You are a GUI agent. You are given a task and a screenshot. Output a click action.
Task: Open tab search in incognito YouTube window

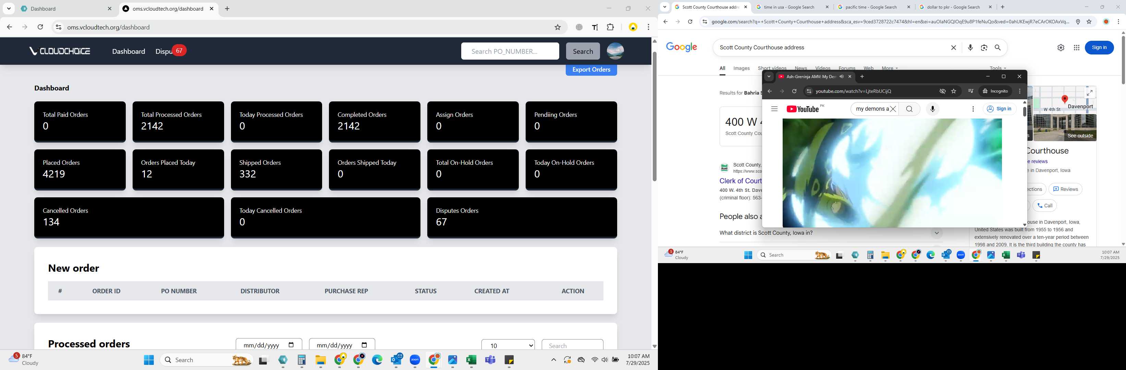769,76
